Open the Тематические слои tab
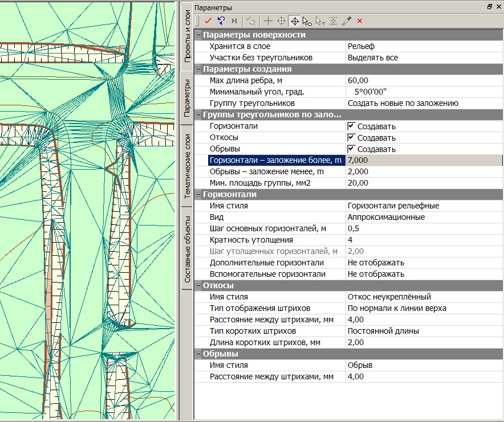This screenshot has height=422, width=504. click(x=186, y=166)
